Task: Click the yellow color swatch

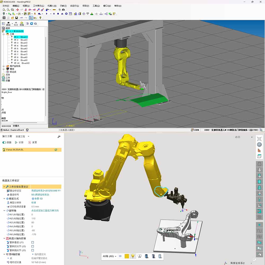Action: coord(127,256)
